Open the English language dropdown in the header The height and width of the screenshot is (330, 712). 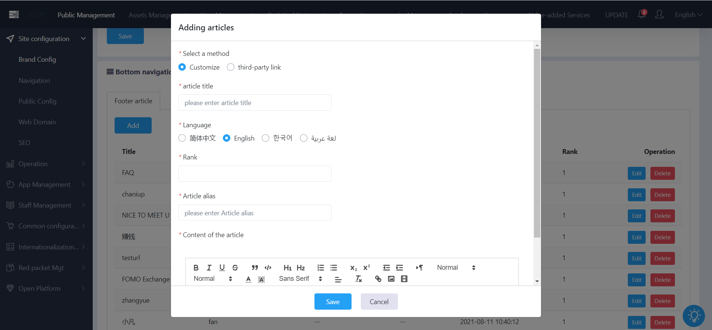click(688, 15)
